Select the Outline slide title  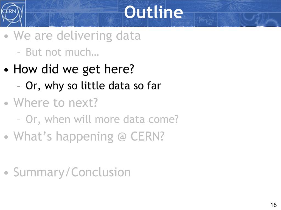coord(153,12)
